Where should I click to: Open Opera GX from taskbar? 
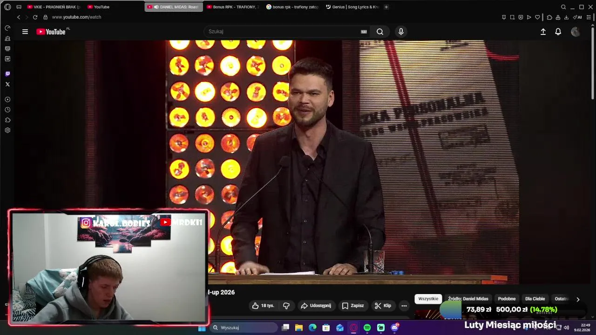tap(354, 328)
